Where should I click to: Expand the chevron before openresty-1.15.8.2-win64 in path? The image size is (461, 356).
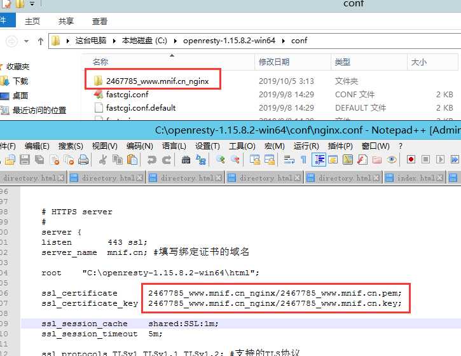pos(175,41)
